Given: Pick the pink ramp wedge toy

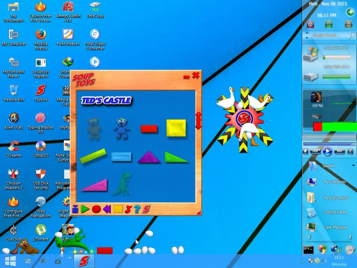Looking at the screenshot, I should tap(94, 185).
